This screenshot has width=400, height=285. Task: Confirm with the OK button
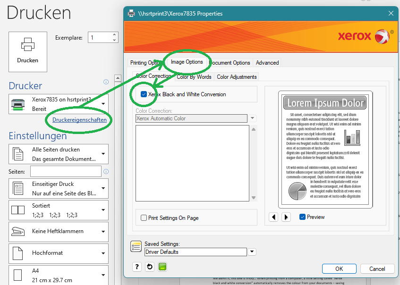pyautogui.click(x=339, y=268)
